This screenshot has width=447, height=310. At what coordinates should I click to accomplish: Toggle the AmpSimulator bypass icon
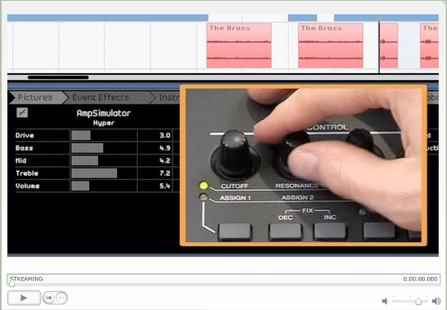[x=22, y=112]
